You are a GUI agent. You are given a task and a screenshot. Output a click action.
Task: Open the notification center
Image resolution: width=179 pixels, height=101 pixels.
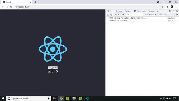(175, 98)
